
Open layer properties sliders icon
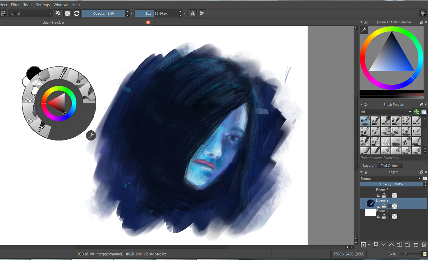[416, 245]
